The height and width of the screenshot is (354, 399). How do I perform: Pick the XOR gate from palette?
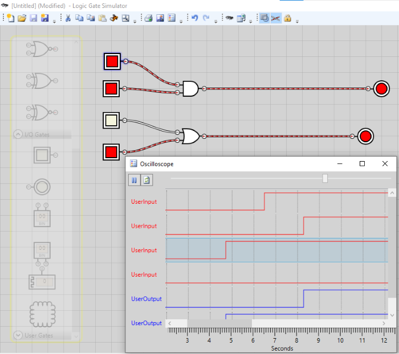[x=42, y=81]
